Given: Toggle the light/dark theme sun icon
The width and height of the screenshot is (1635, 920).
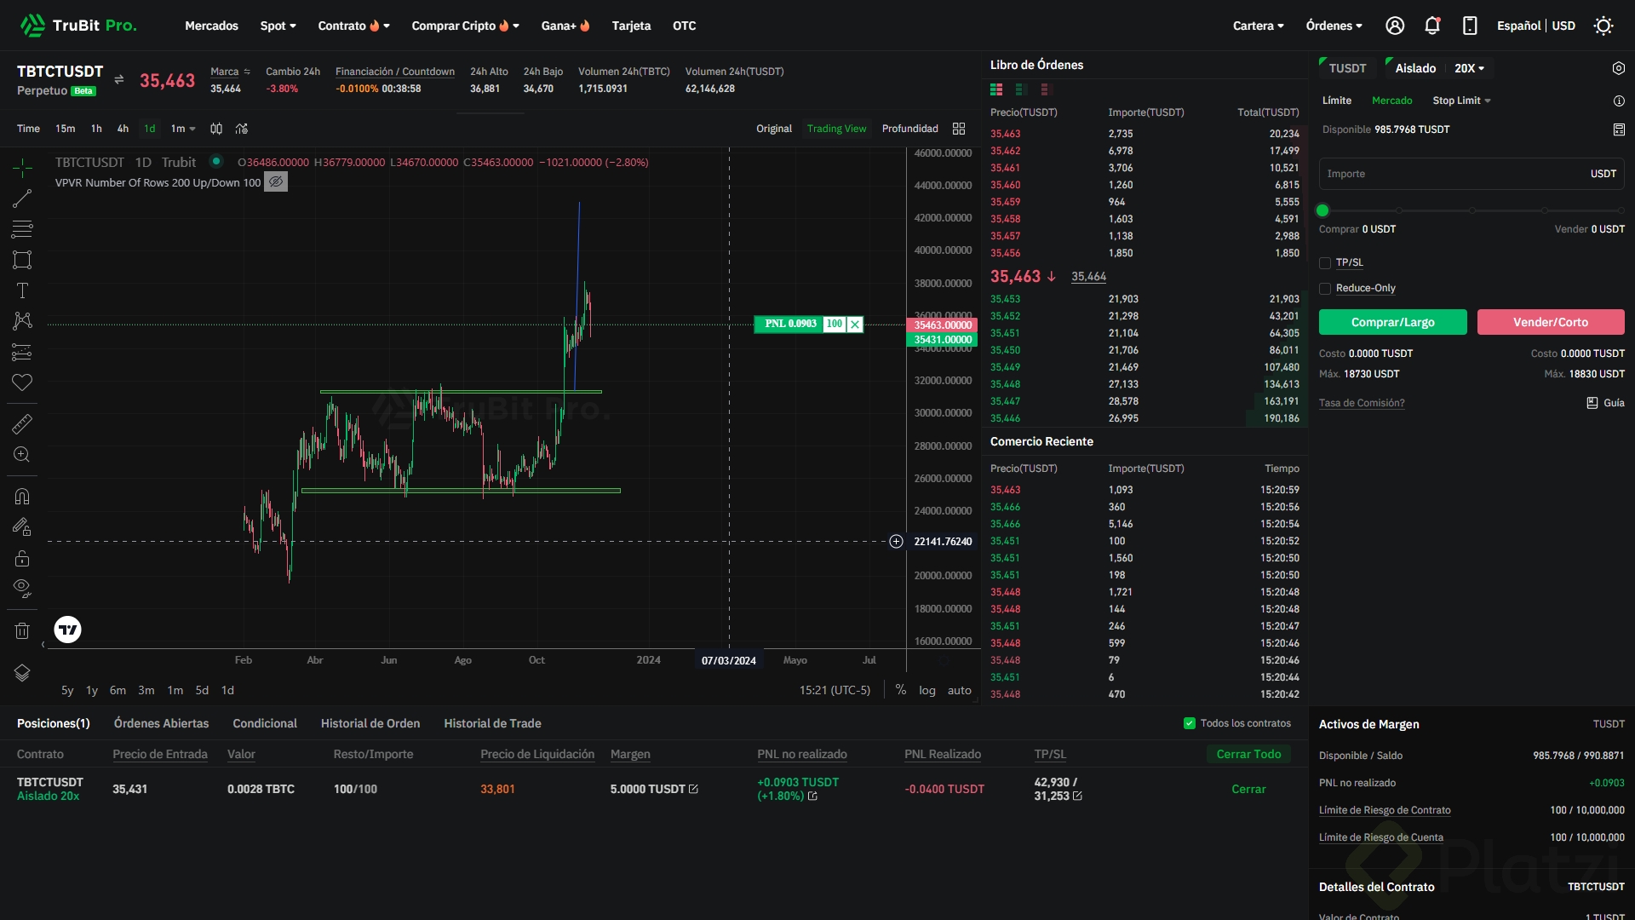Looking at the screenshot, I should tap(1603, 26).
